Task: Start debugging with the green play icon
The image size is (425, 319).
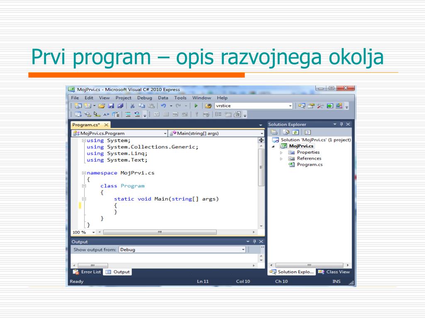Action: [x=196, y=106]
